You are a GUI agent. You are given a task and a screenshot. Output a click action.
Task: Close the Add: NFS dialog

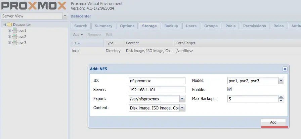pyautogui.click(x=285, y=69)
